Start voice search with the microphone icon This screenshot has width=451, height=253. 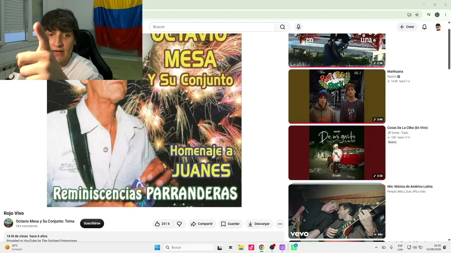pos(298,27)
